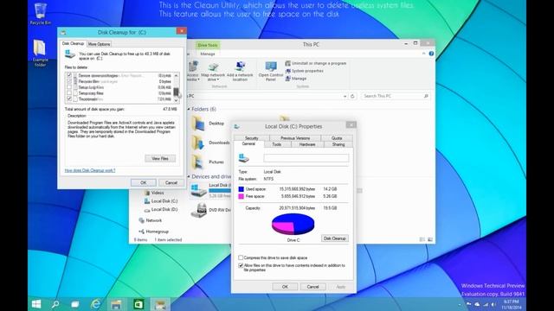Image resolution: width=554 pixels, height=311 pixels.
Task: Click Manage in the System ribbon group
Action: 296,79
